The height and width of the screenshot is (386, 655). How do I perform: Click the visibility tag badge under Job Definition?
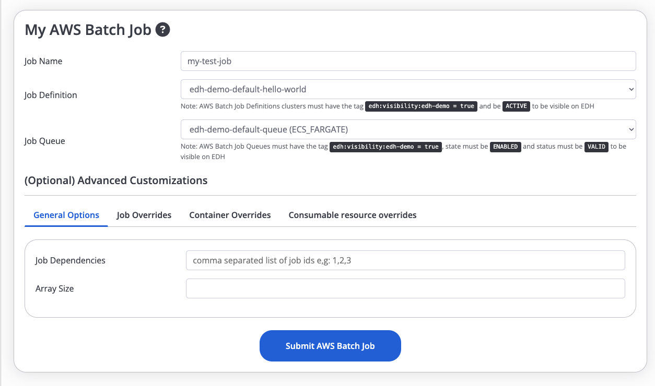[421, 106]
